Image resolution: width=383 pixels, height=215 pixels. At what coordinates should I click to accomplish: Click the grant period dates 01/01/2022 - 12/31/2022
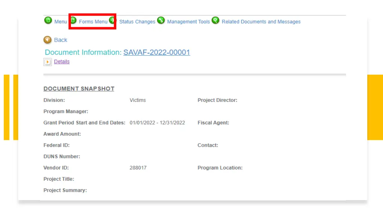(x=157, y=122)
